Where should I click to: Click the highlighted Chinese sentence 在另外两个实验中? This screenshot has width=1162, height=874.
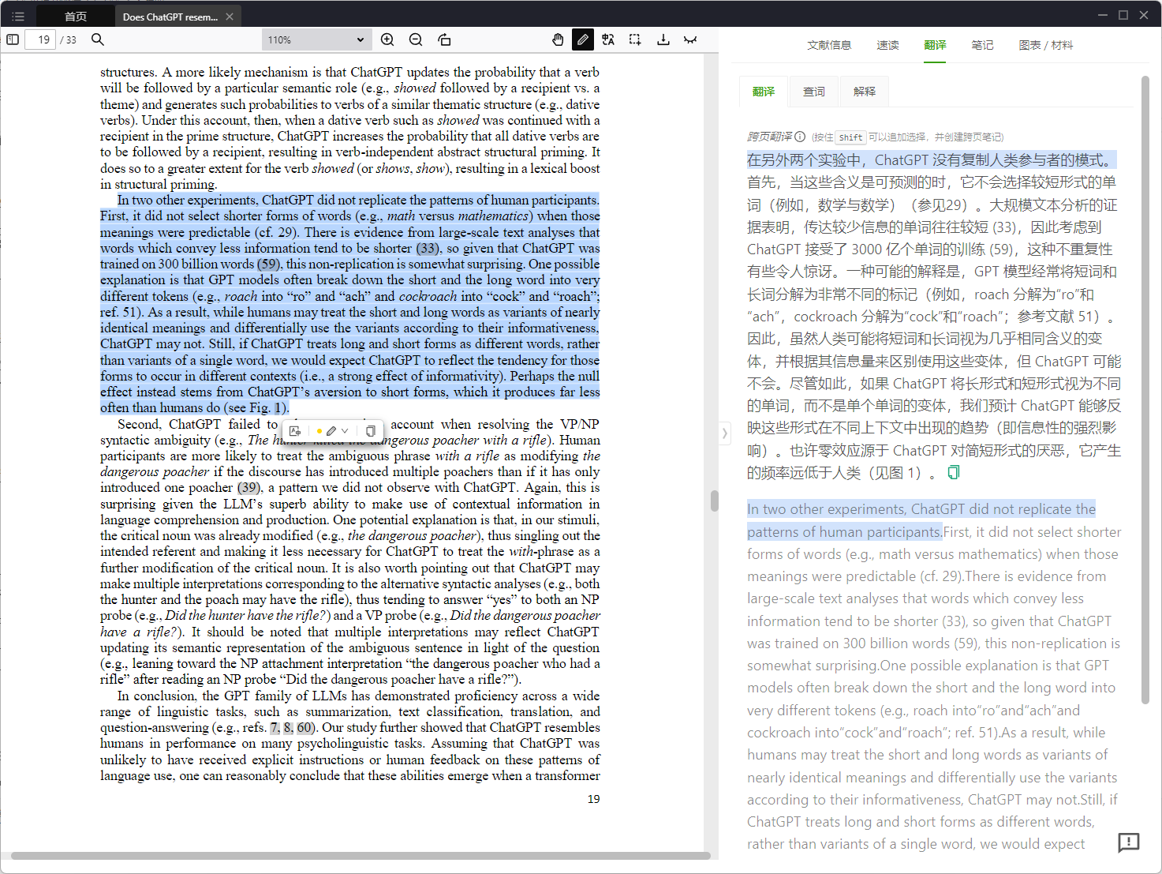(931, 159)
